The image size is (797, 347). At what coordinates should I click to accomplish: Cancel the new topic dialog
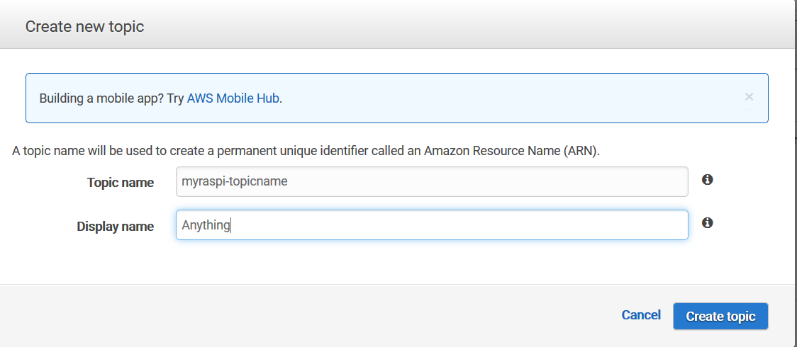[641, 315]
